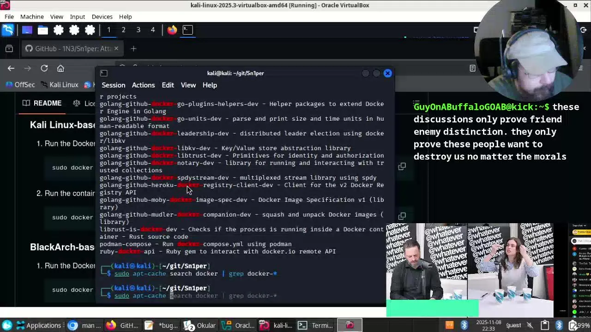Image resolution: width=591 pixels, height=332 pixels.
Task: Open a new Firefox tab
Action: point(133,48)
